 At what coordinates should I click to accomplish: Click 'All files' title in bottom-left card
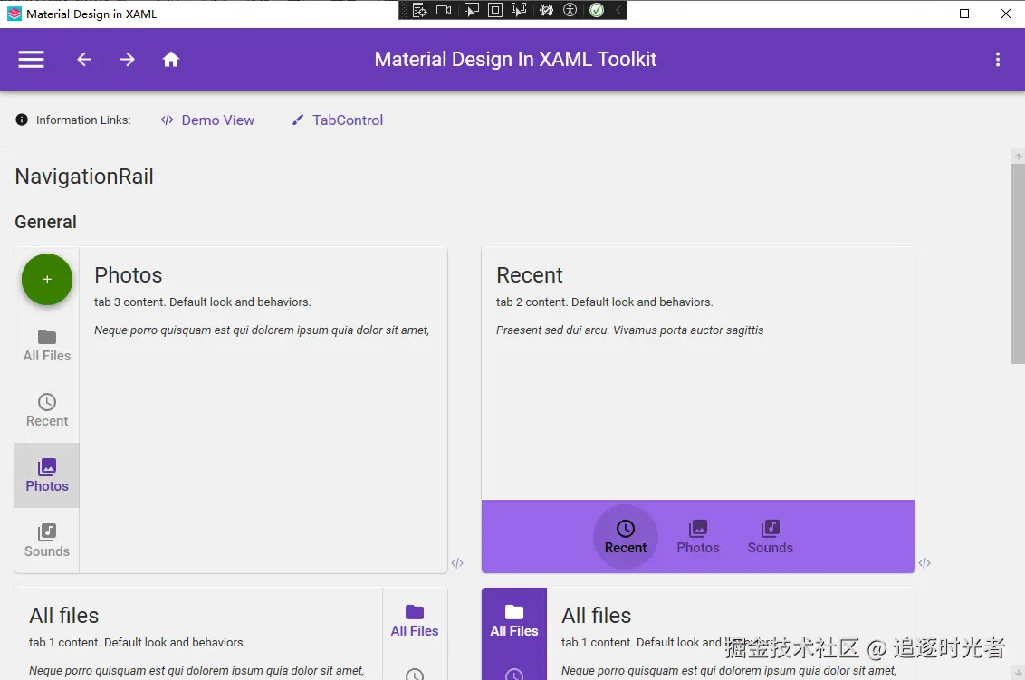point(64,616)
